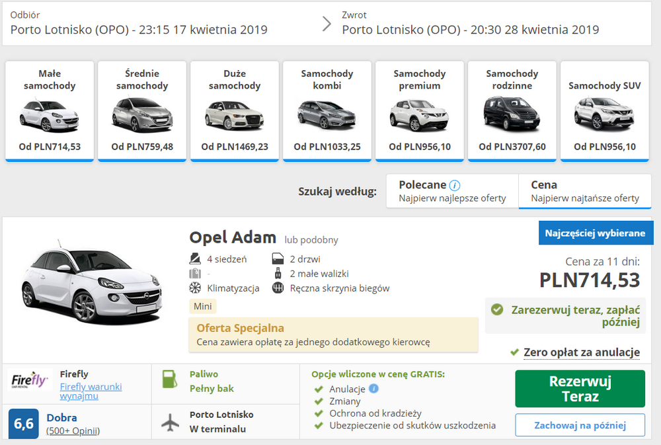The width and height of the screenshot is (661, 445).
Task: Click the black van thumbnail in Samochody rodzinne
Action: click(512, 115)
